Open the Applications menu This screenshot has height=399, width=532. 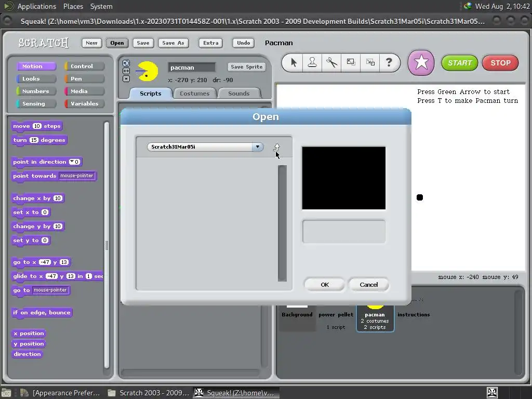tap(37, 6)
